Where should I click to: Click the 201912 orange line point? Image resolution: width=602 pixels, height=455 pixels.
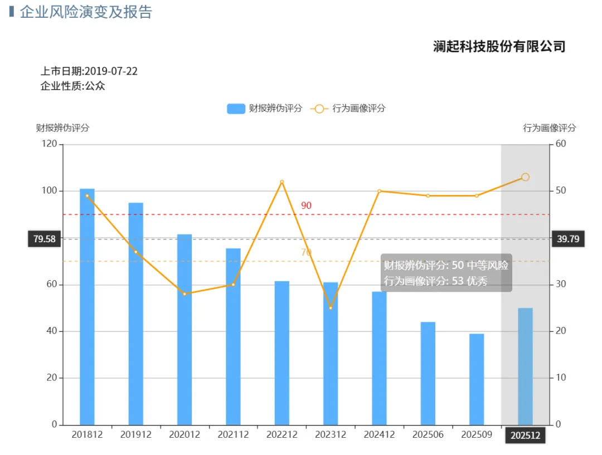(136, 252)
